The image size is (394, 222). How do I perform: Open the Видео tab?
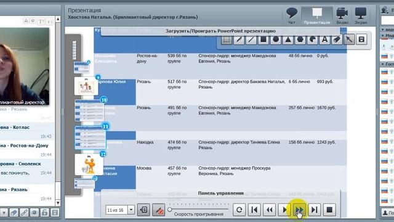[x=342, y=16]
